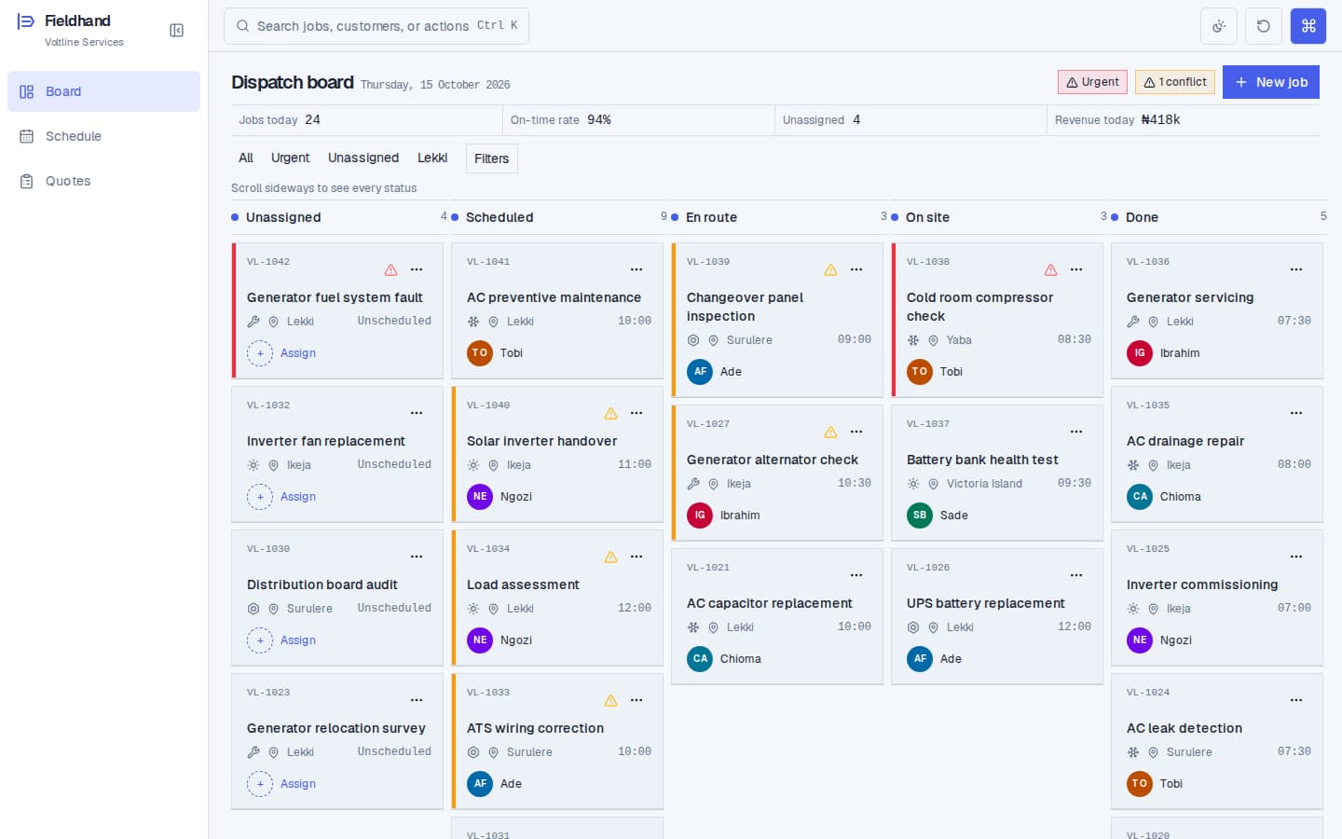Select the Urgent filter tab
1342x839 pixels.
[x=290, y=158]
